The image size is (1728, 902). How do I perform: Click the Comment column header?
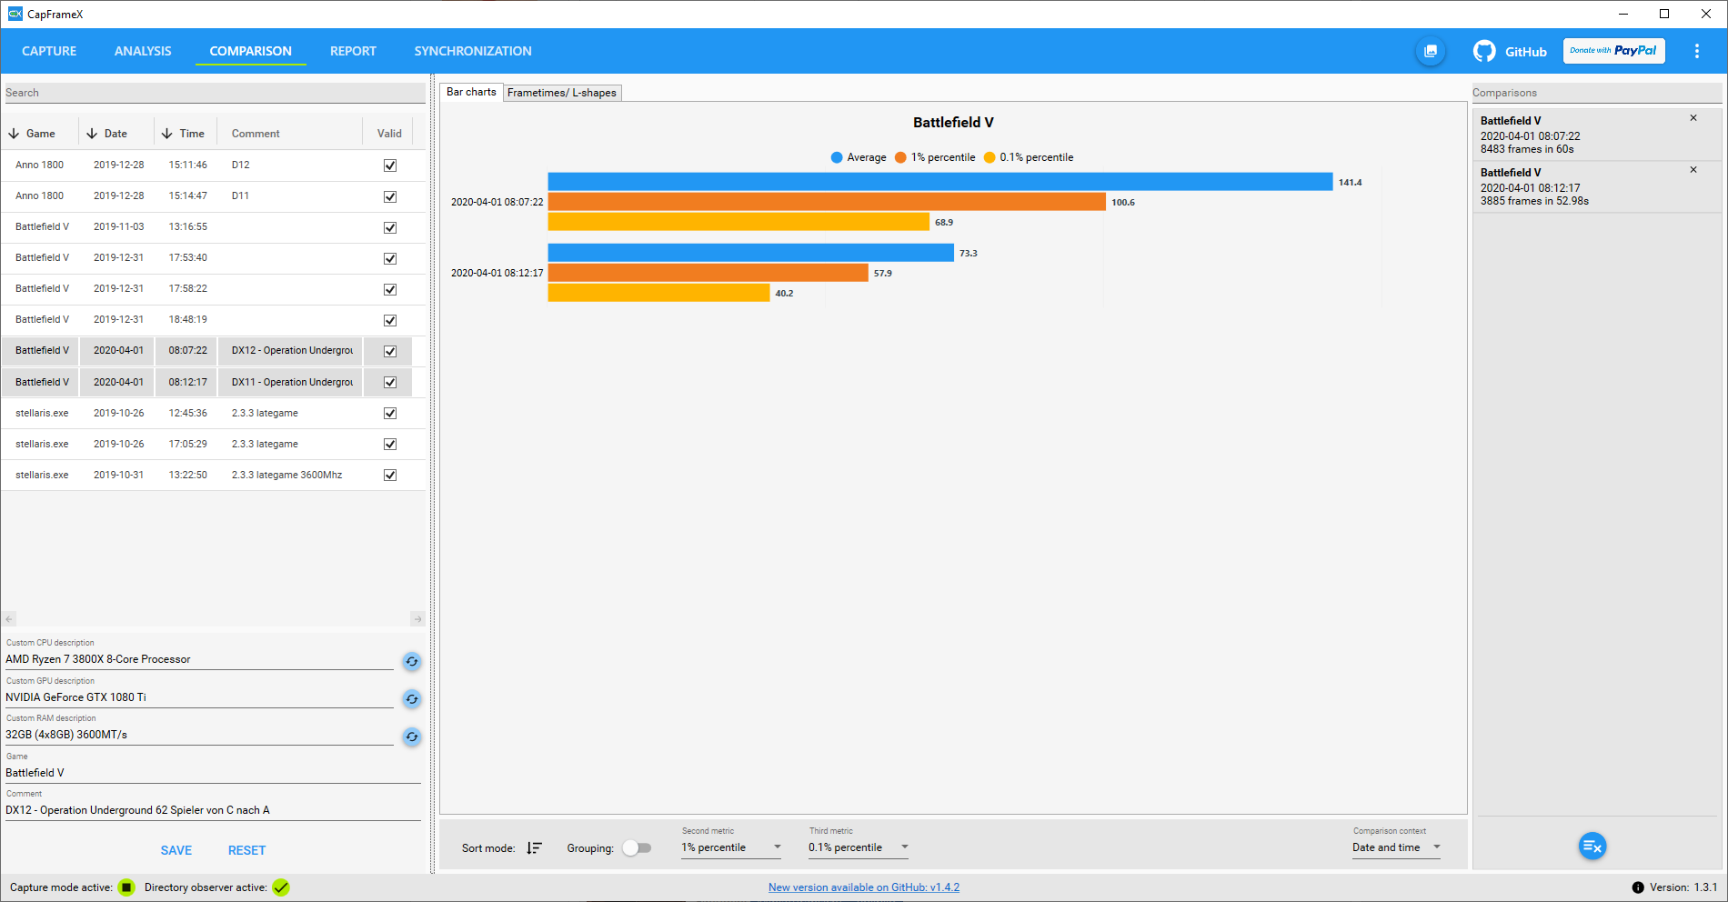[256, 134]
